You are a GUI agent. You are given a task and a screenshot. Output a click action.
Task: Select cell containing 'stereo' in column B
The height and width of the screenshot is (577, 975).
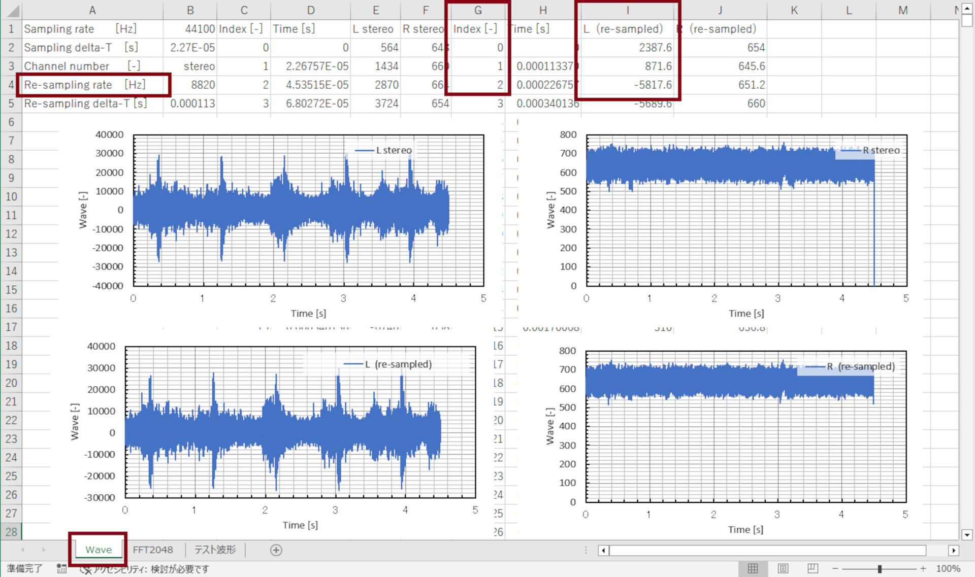pyautogui.click(x=190, y=66)
